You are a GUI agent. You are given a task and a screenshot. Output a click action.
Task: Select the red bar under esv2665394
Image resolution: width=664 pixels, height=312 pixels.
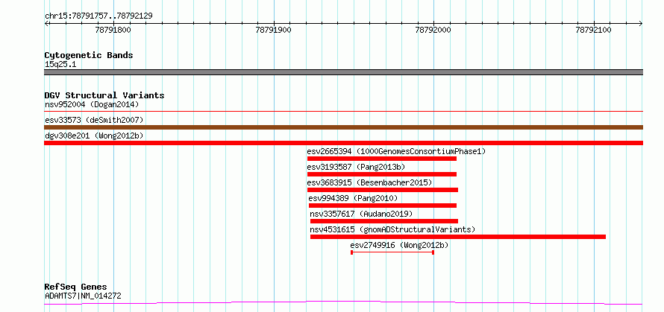tap(382, 159)
